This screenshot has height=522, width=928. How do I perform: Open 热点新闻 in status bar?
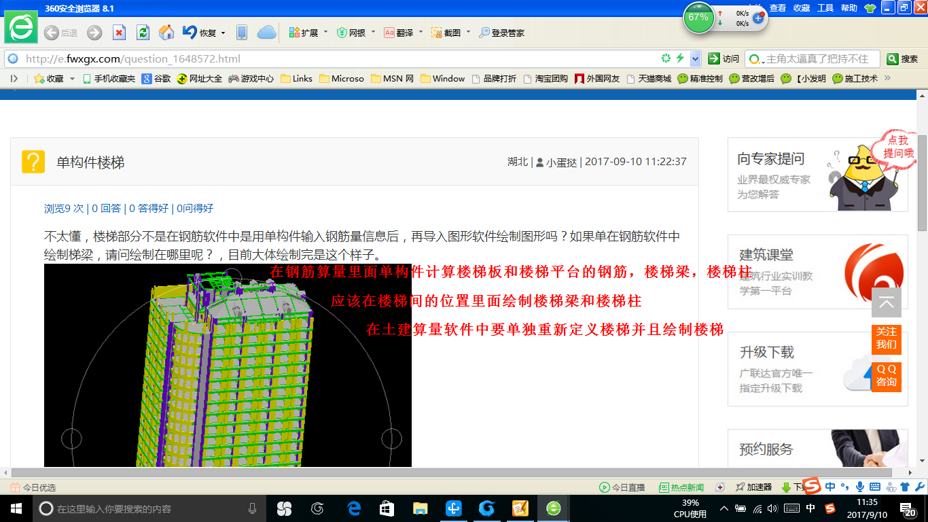681,487
